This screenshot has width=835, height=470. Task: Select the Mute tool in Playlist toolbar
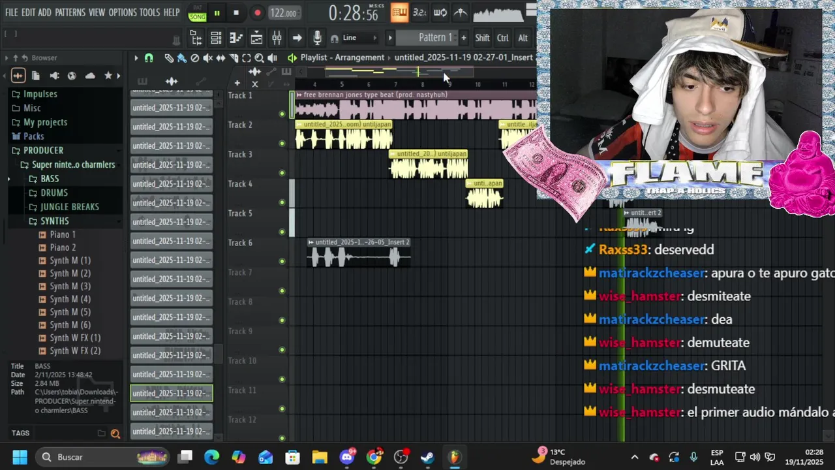coord(207,58)
